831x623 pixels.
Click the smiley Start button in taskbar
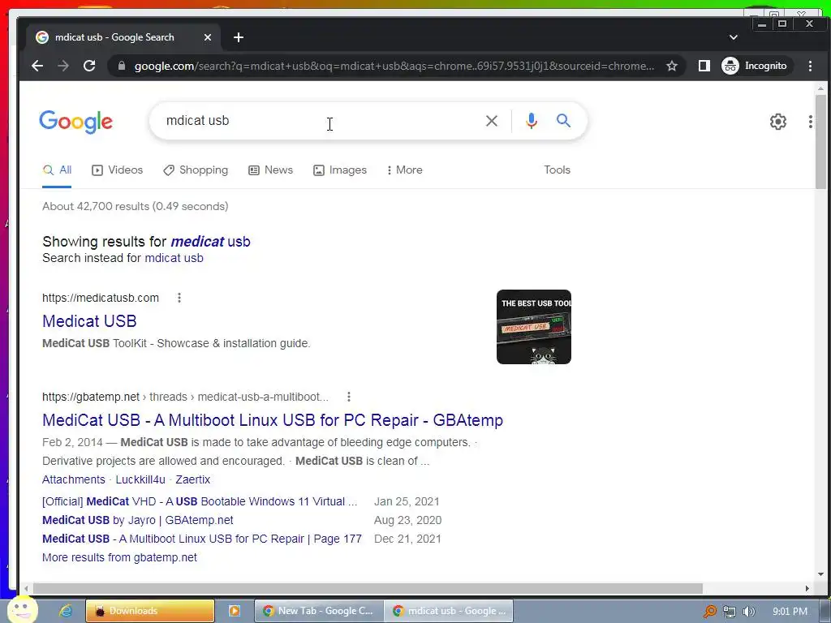(23, 609)
